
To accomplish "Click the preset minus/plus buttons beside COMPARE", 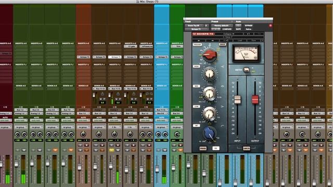I will click(215, 29).
